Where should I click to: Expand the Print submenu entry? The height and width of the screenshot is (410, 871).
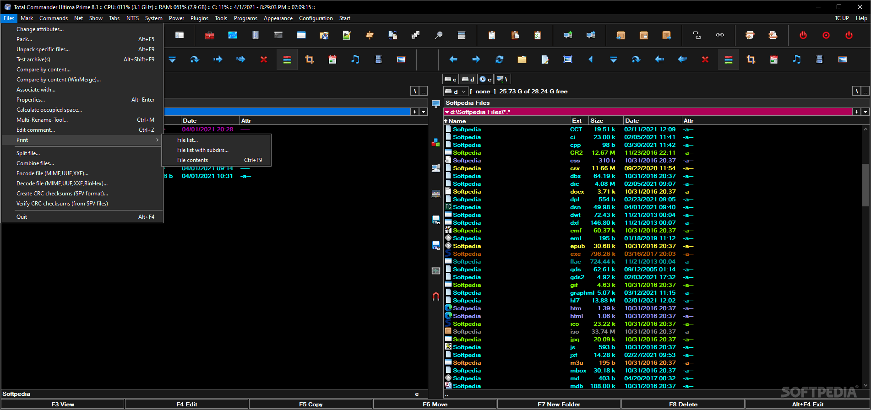(x=82, y=140)
